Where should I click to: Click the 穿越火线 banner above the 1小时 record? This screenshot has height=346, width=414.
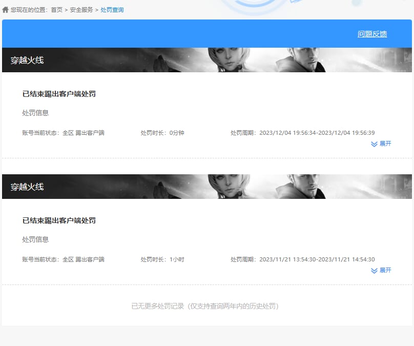tap(207, 187)
